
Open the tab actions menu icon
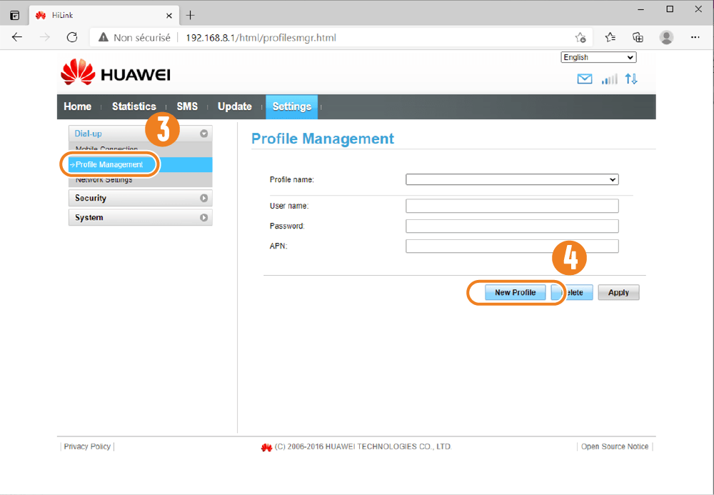pyautogui.click(x=14, y=16)
